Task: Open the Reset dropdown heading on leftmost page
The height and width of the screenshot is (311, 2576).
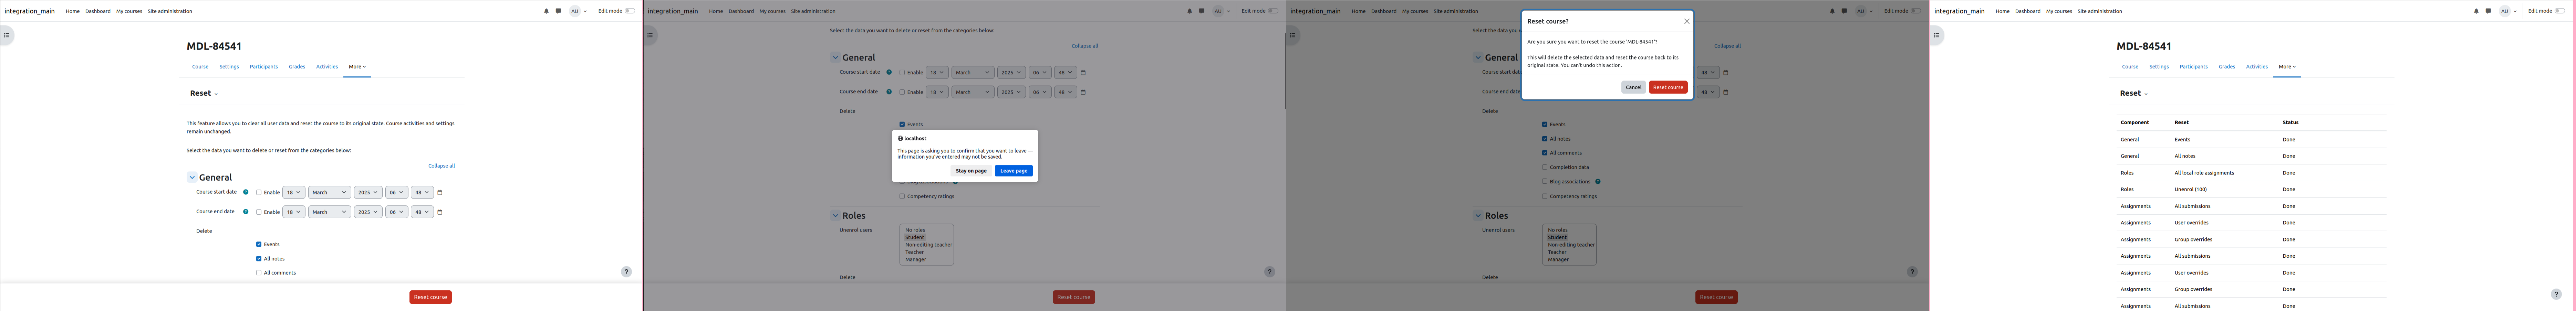Action: click(204, 93)
